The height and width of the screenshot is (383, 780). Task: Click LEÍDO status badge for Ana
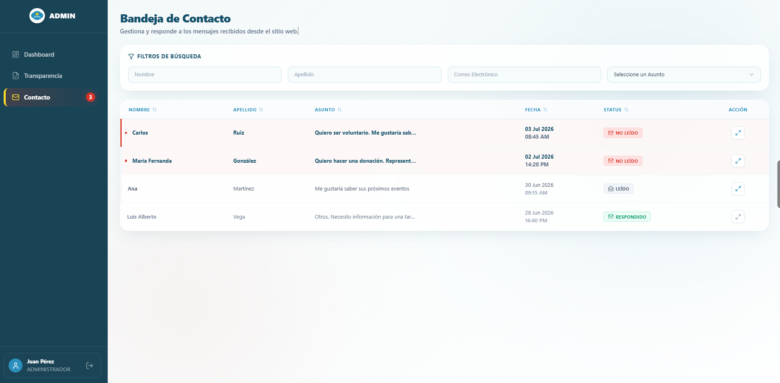[618, 189]
